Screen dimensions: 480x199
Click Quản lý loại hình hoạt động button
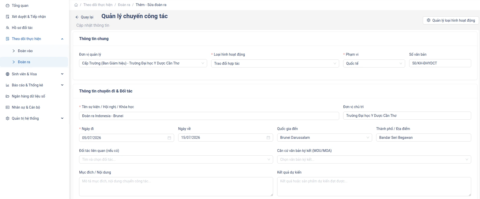[x=451, y=20]
